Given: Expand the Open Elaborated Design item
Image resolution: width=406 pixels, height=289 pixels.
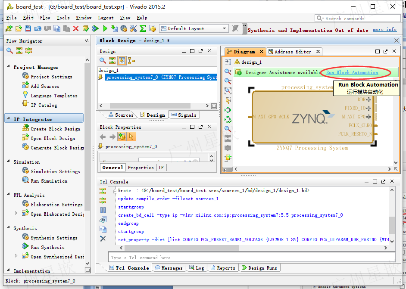Looking at the screenshot, I should (16, 213).
